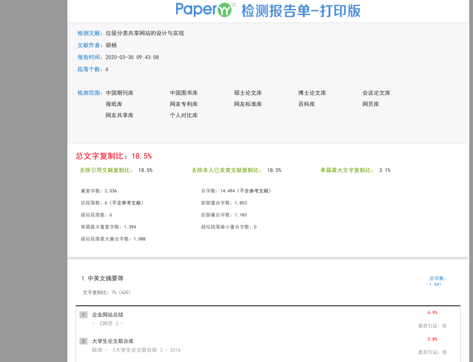Image resolution: width=473 pixels, height=362 pixels.
Task: Click the 耿涛 -《大学生论文联合库》- 2016 line
Action: 136,350
